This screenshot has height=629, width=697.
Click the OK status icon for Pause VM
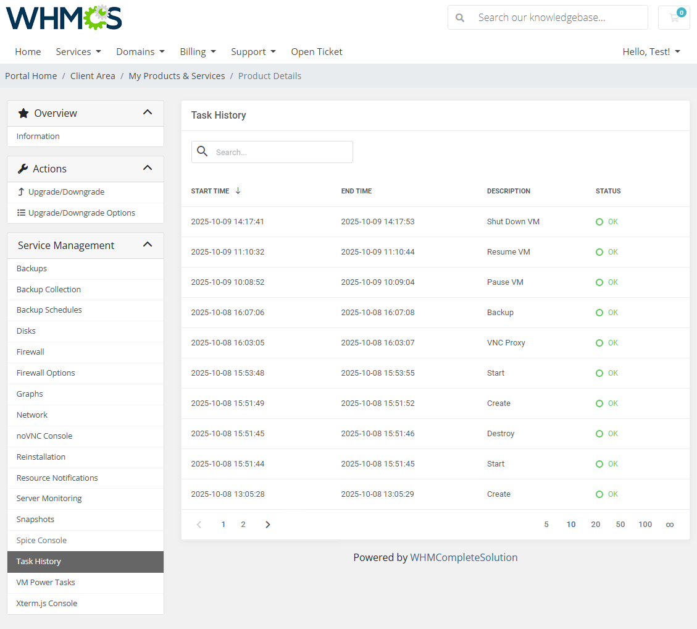[599, 282]
